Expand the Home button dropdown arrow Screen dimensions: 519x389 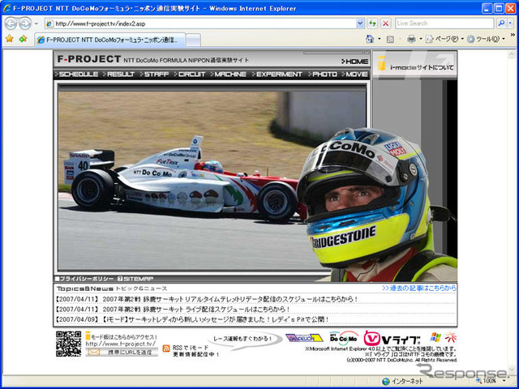380,39
